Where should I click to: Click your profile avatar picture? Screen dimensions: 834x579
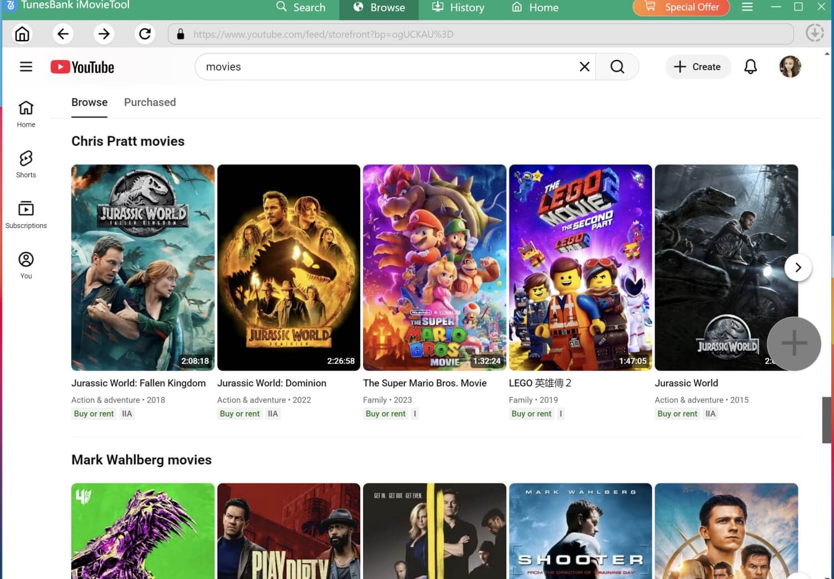(790, 66)
